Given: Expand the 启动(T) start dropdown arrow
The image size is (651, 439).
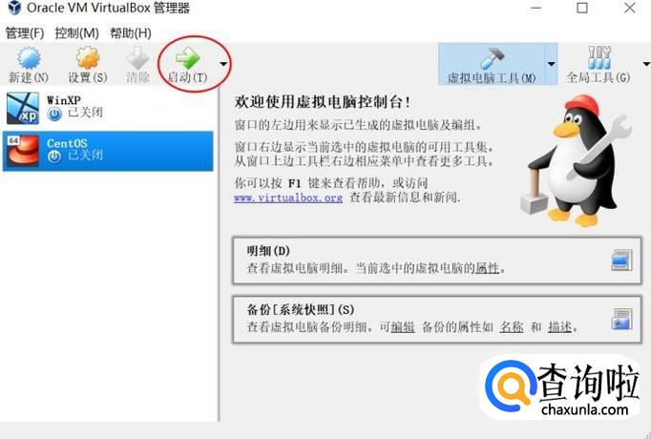Looking at the screenshot, I should 223,64.
